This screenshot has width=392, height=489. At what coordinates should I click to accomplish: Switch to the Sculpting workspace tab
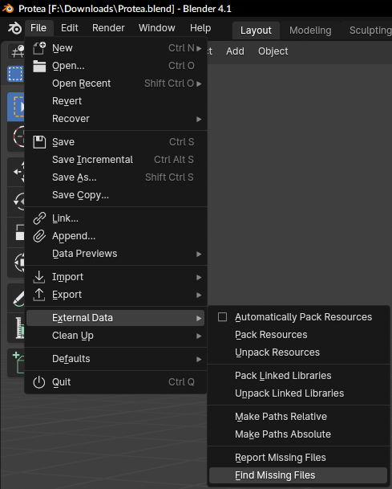click(x=370, y=31)
